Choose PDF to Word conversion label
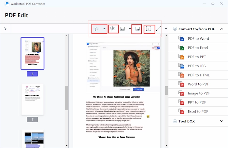228x148 pixels. click(x=198, y=39)
